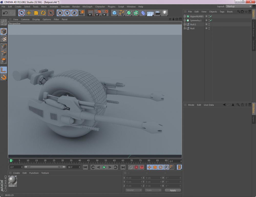Play the animation forward

104,167
